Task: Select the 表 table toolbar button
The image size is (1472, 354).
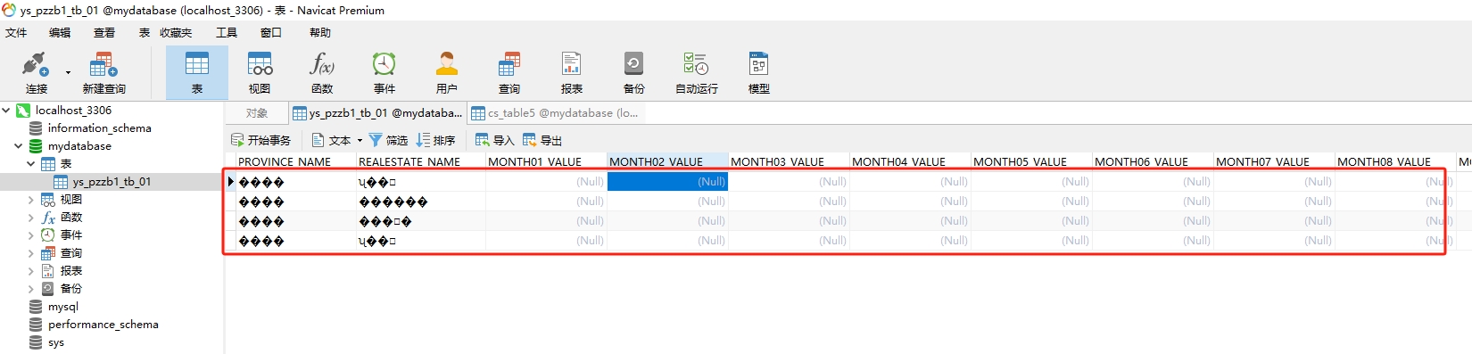Action: tap(197, 72)
